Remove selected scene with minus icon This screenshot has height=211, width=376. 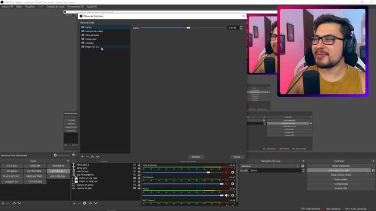coord(8,203)
